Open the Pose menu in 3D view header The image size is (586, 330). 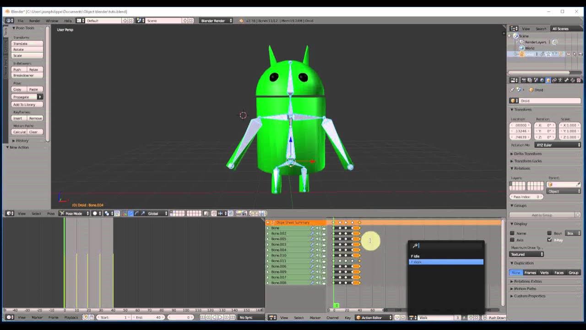coord(51,213)
